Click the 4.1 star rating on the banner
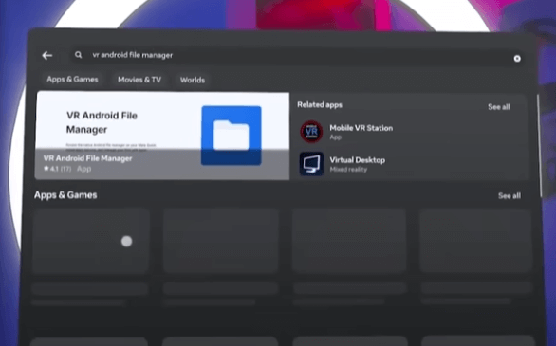Screen dimensions: 556x346 (x=58, y=169)
